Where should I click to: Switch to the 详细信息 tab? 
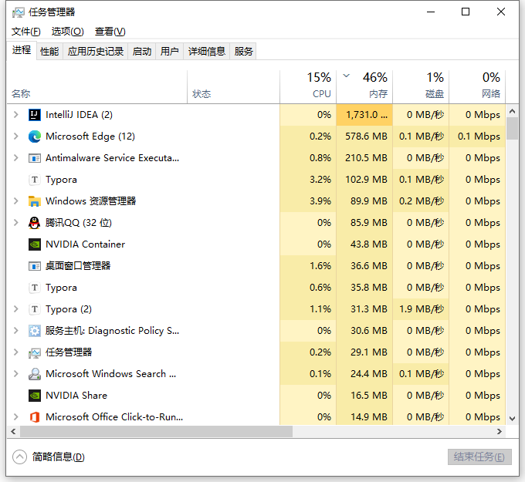click(207, 52)
